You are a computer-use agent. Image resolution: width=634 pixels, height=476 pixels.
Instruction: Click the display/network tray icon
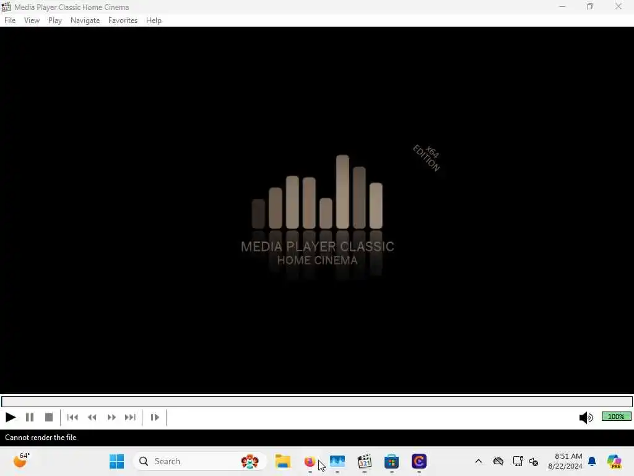coord(518,461)
